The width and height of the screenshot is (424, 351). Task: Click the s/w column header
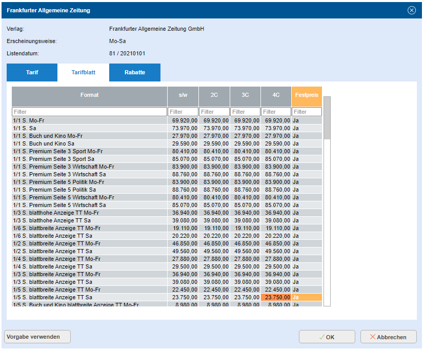(x=183, y=95)
